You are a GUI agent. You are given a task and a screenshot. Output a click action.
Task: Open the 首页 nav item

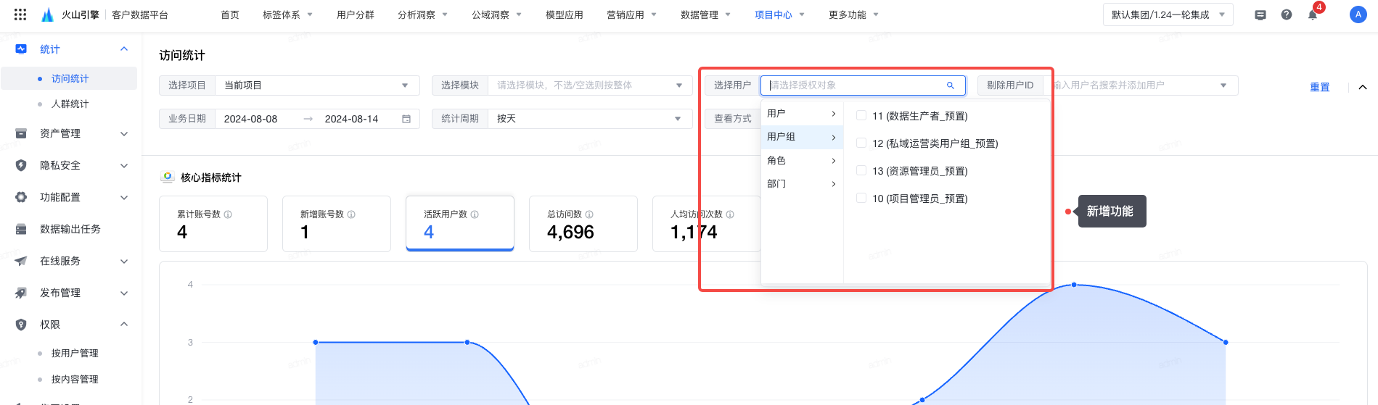pos(230,14)
